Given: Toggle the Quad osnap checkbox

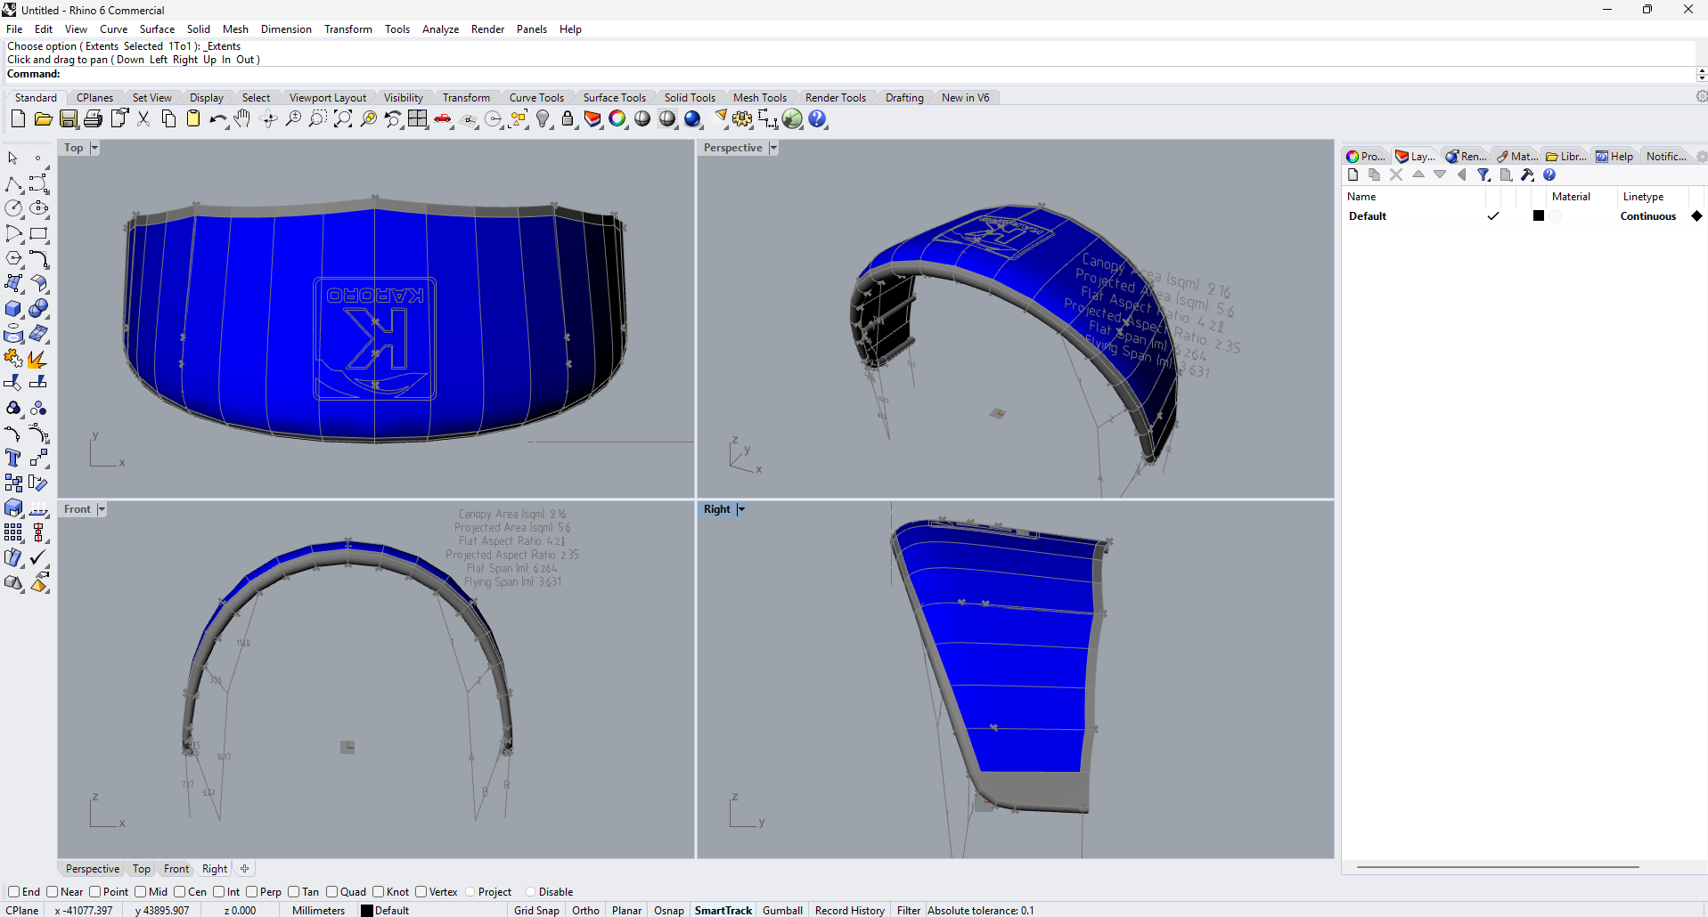Looking at the screenshot, I should (332, 891).
